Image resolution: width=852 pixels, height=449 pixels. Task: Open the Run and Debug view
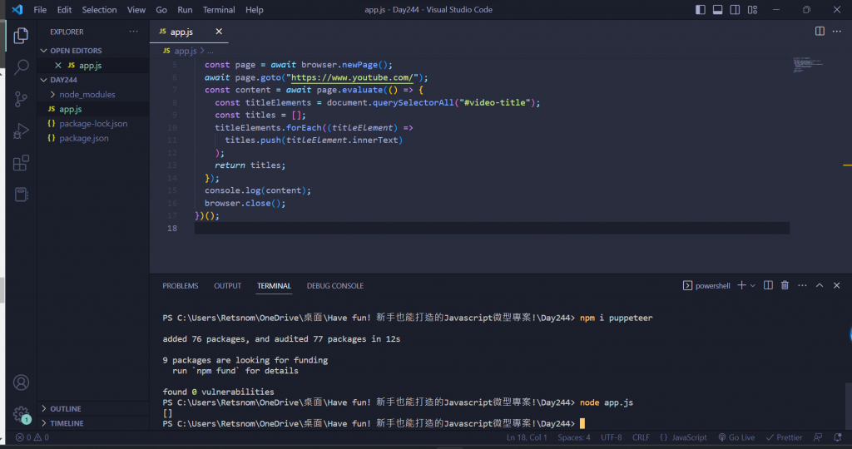(21, 131)
